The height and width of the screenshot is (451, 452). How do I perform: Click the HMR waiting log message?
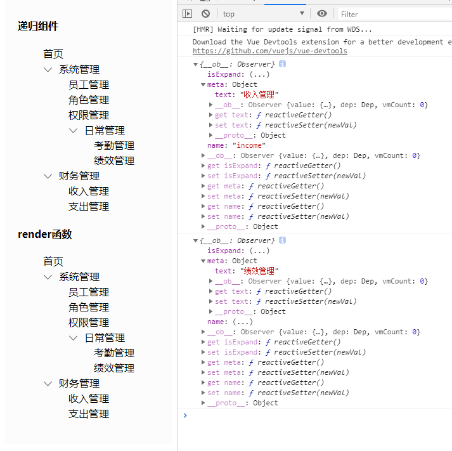pos(282,29)
